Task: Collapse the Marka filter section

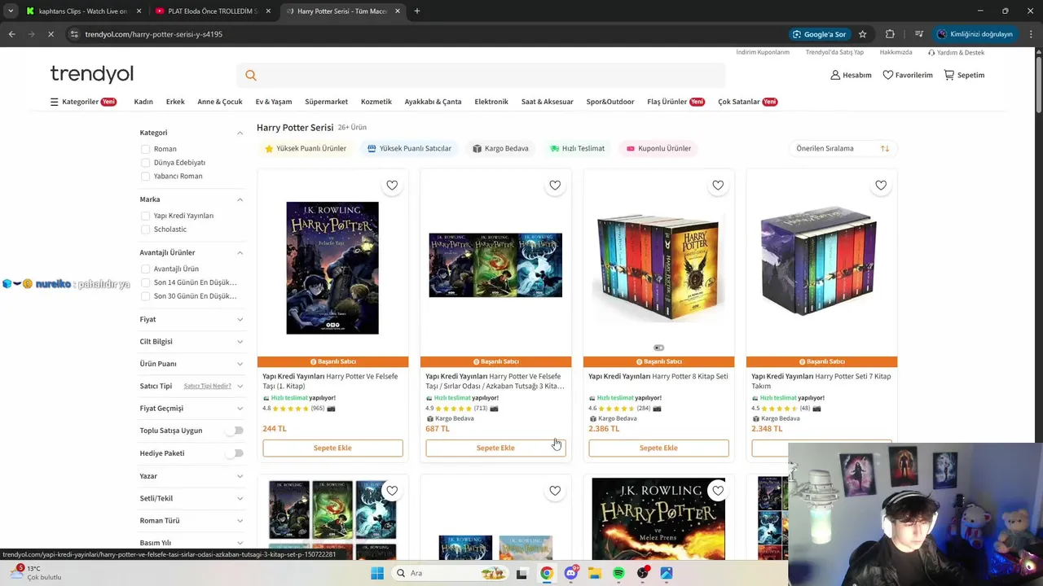Action: 240,199
